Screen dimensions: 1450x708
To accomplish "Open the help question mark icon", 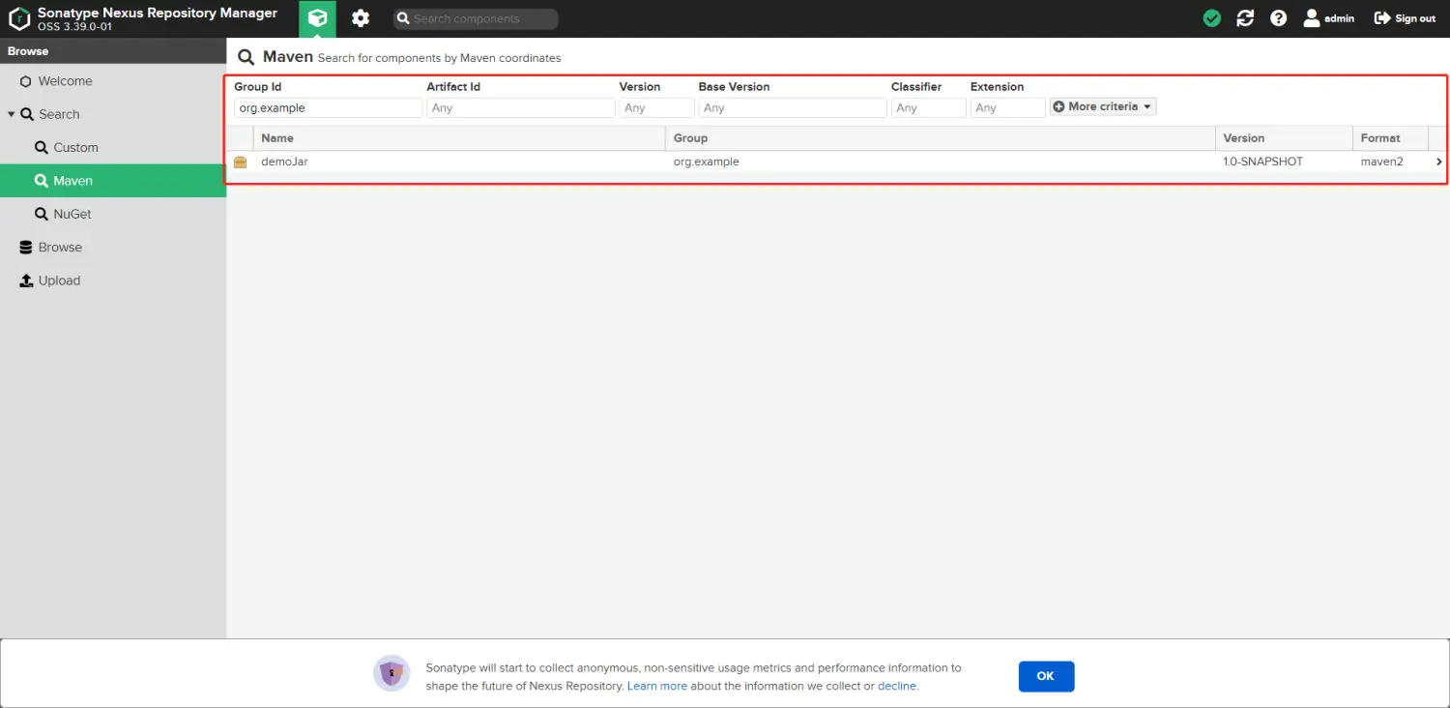I will tap(1278, 18).
